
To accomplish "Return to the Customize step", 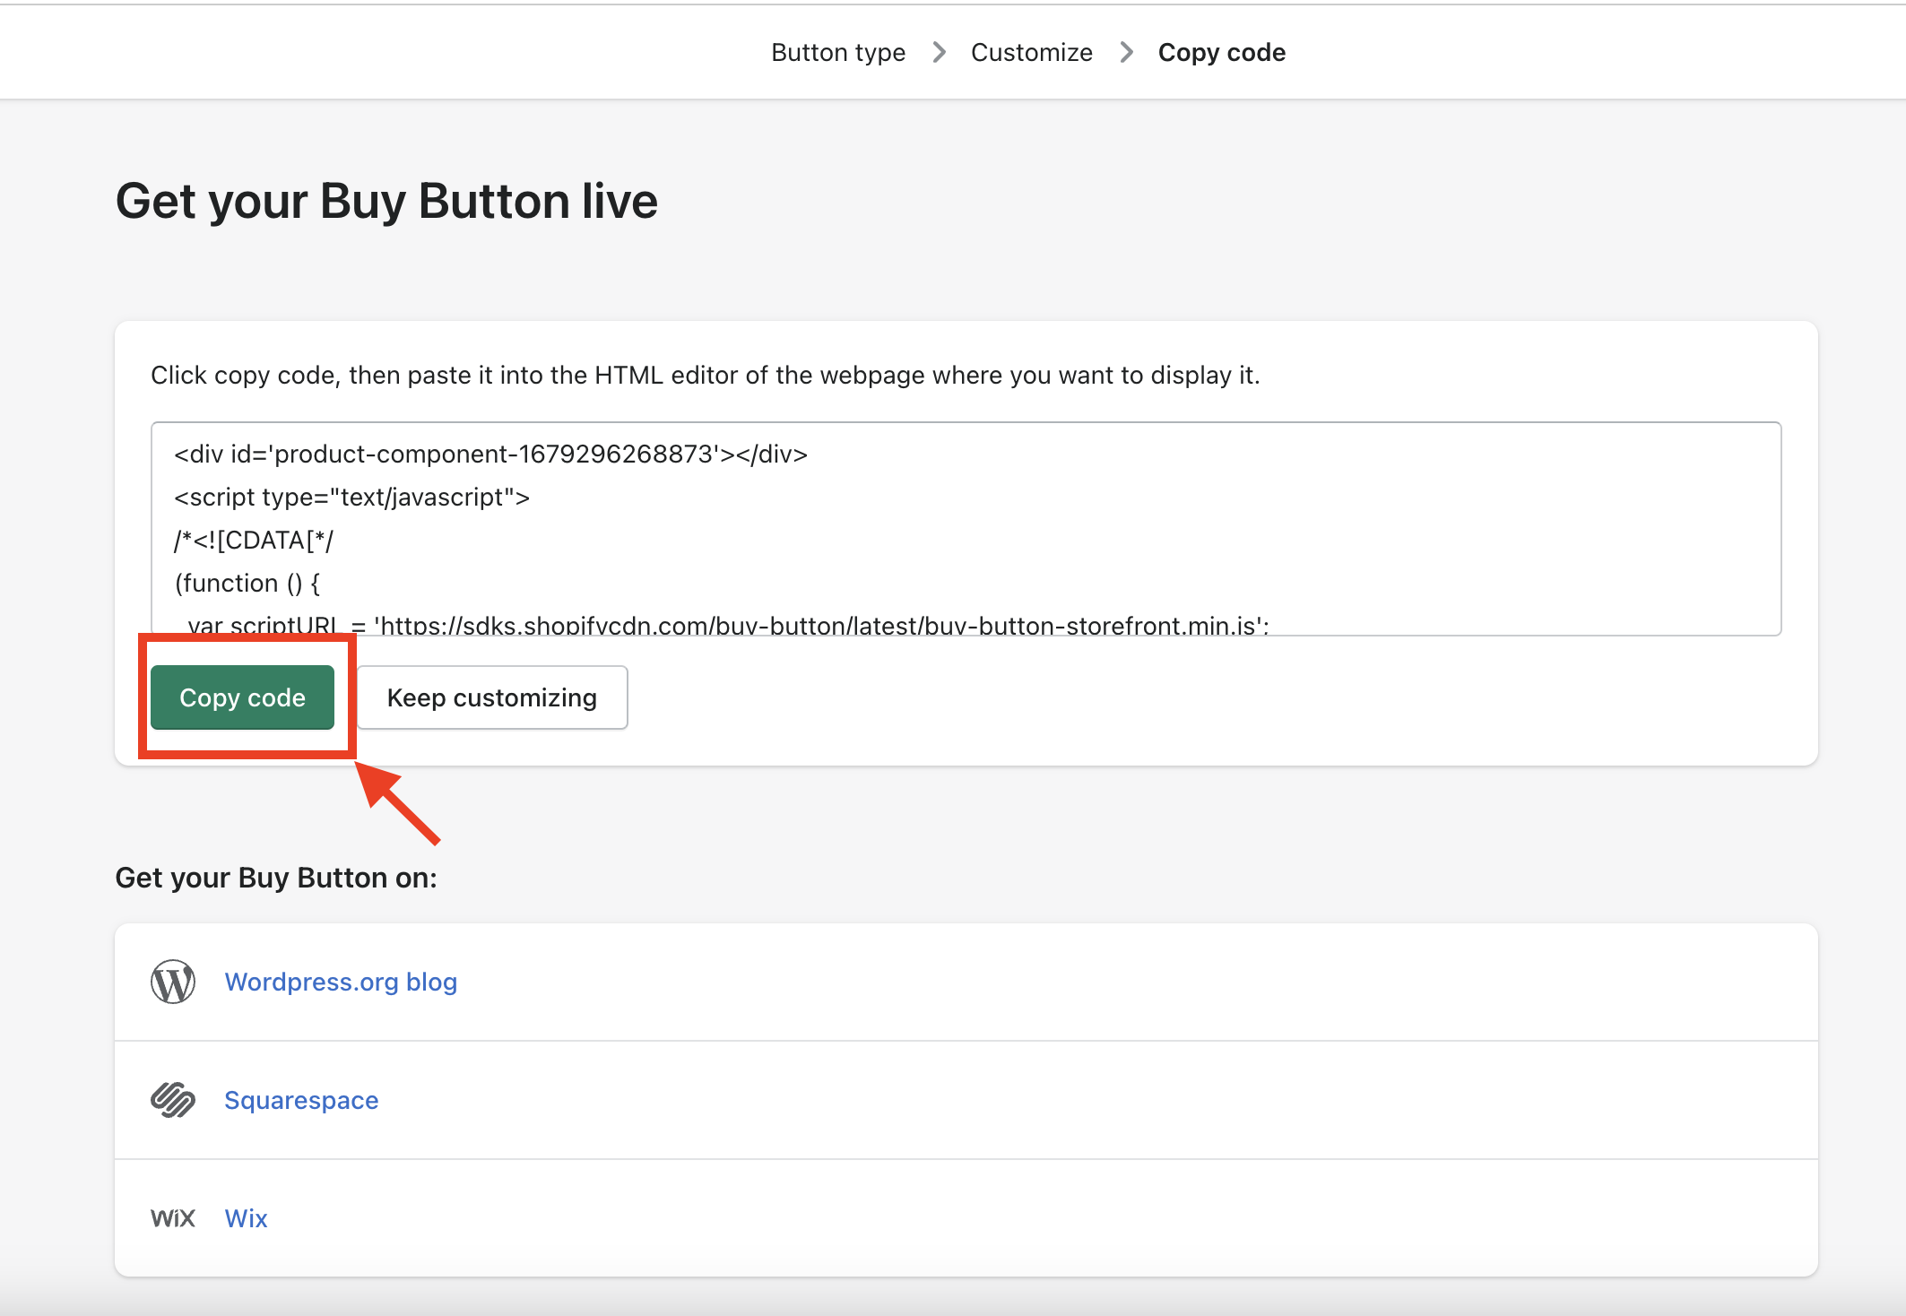I will point(1031,52).
